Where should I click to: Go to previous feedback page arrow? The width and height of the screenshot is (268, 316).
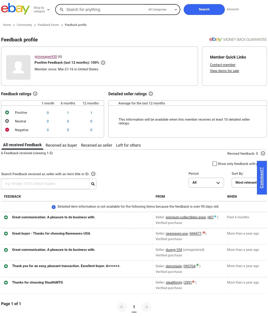coord(122,307)
